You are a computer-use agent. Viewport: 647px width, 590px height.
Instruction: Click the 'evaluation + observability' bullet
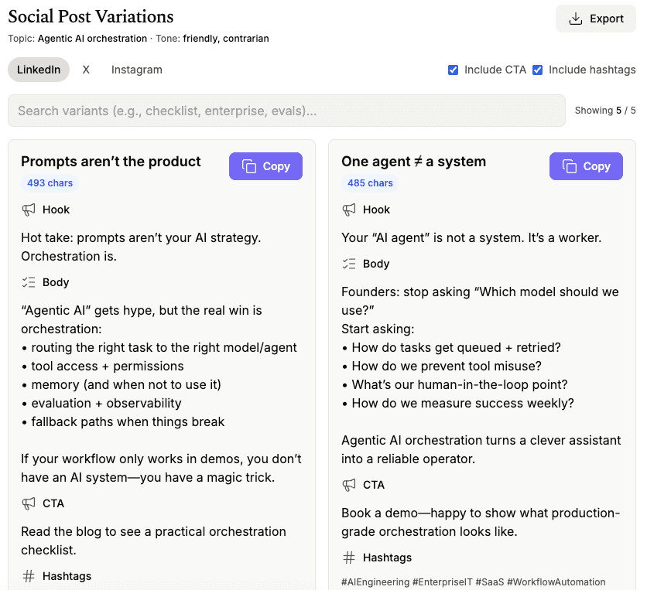[101, 403]
